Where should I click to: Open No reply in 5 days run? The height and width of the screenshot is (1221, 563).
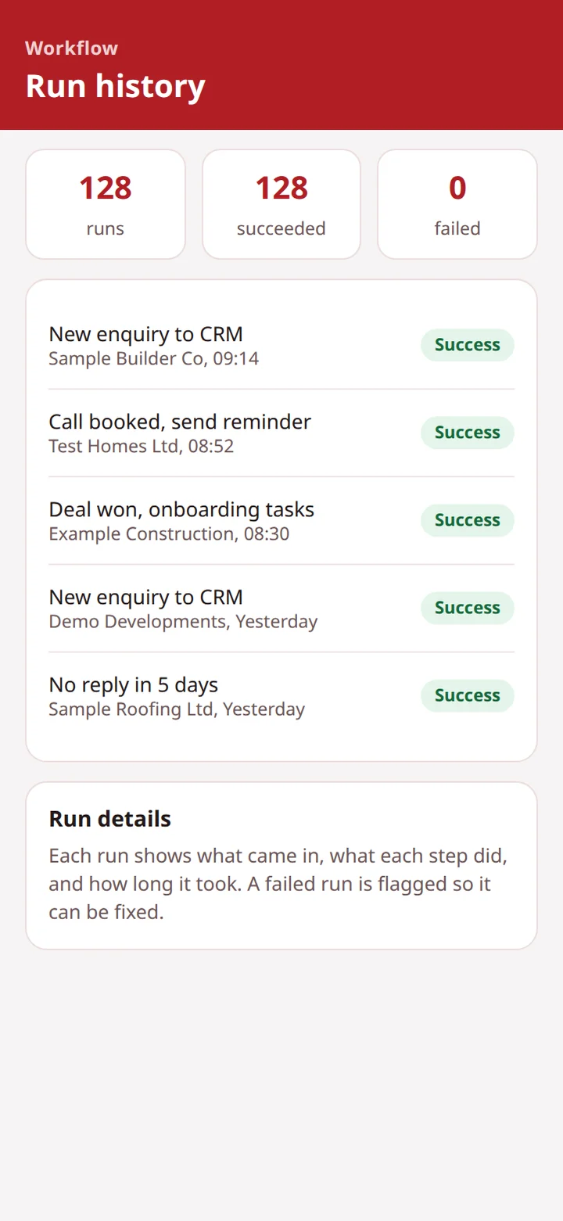(281, 696)
